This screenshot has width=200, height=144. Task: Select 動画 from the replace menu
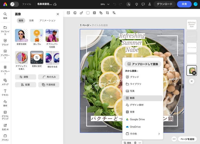[x=143, y=98]
